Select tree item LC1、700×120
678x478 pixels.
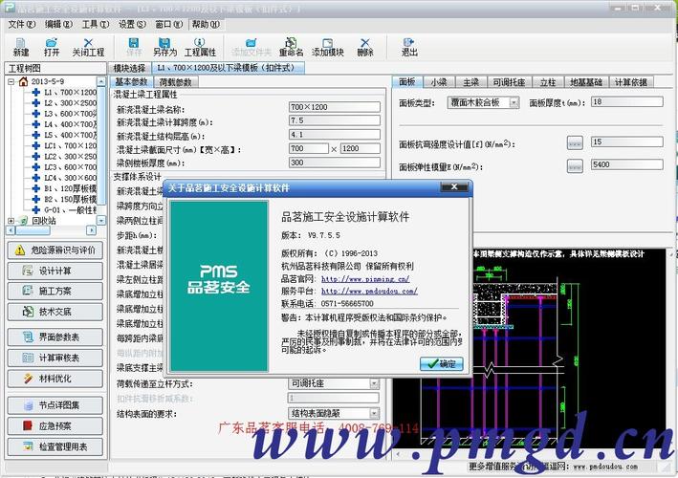click(x=65, y=145)
